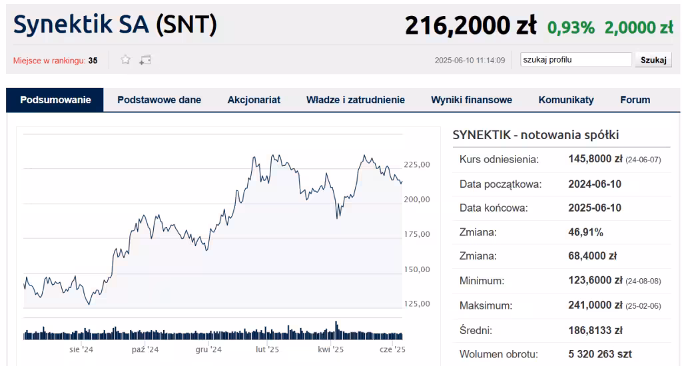
Task: Click the Miejsce w rankingu link
Action: pyautogui.click(x=49, y=61)
